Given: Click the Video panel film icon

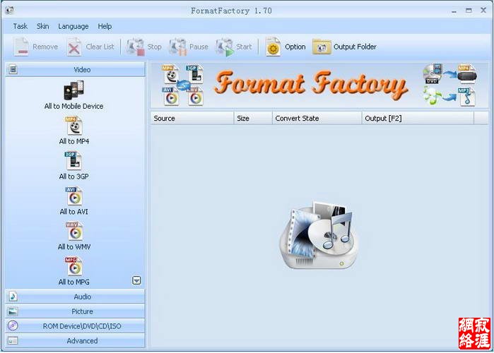Looking at the screenshot, I should [13, 69].
